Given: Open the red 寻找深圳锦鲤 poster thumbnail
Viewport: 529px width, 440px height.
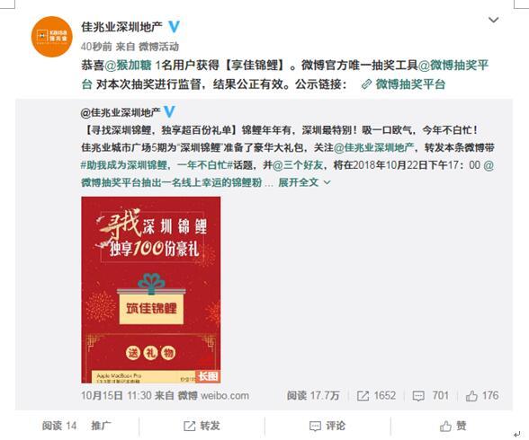Looking at the screenshot, I should 151,290.
